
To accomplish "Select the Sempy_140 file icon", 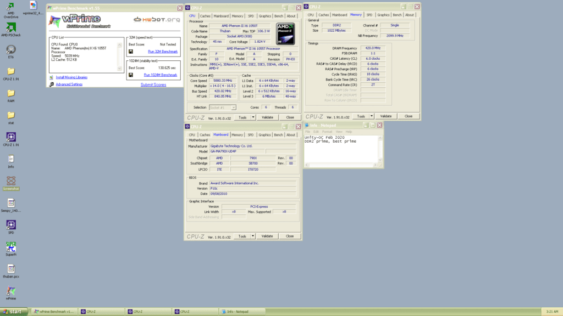I will 11,205.
